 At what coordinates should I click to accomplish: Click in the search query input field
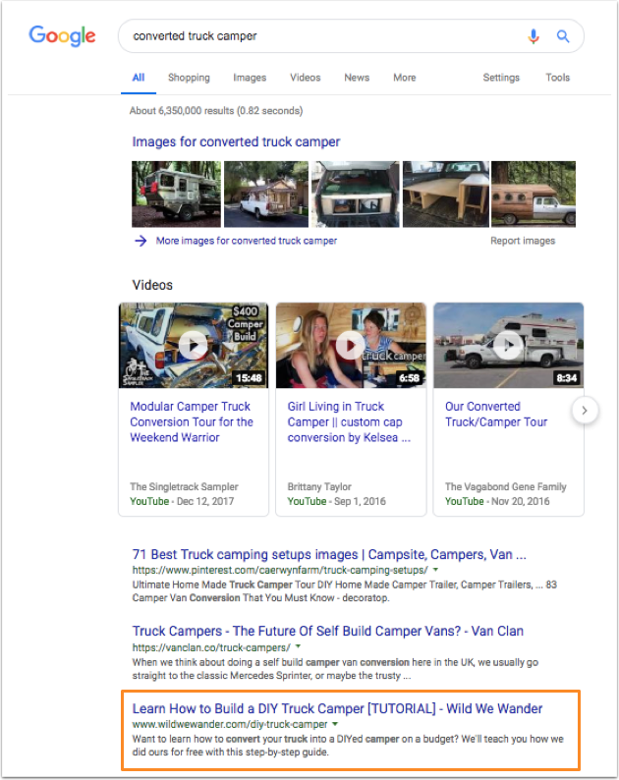click(323, 36)
